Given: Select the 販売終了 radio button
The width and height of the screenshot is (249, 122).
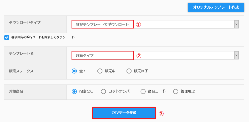Looking at the screenshot, I should pyautogui.click(x=129, y=71).
